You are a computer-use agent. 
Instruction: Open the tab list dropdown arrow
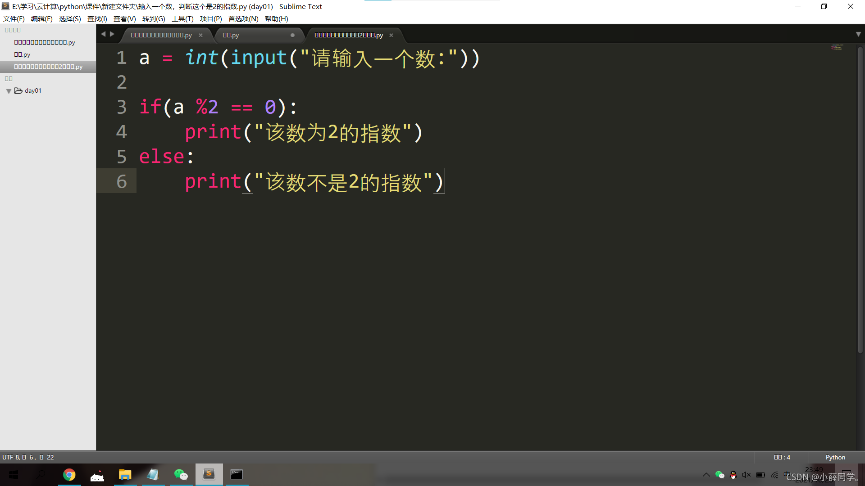pos(858,34)
